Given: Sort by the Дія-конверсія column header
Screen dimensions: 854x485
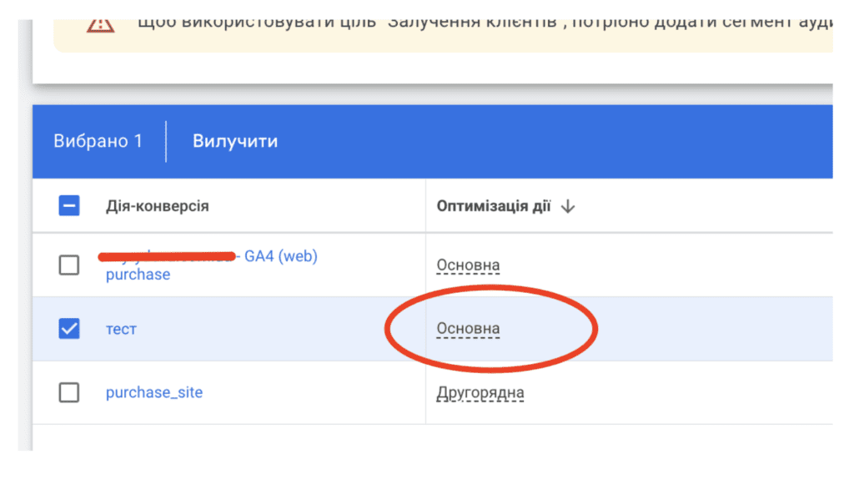Looking at the screenshot, I should pos(158,206).
